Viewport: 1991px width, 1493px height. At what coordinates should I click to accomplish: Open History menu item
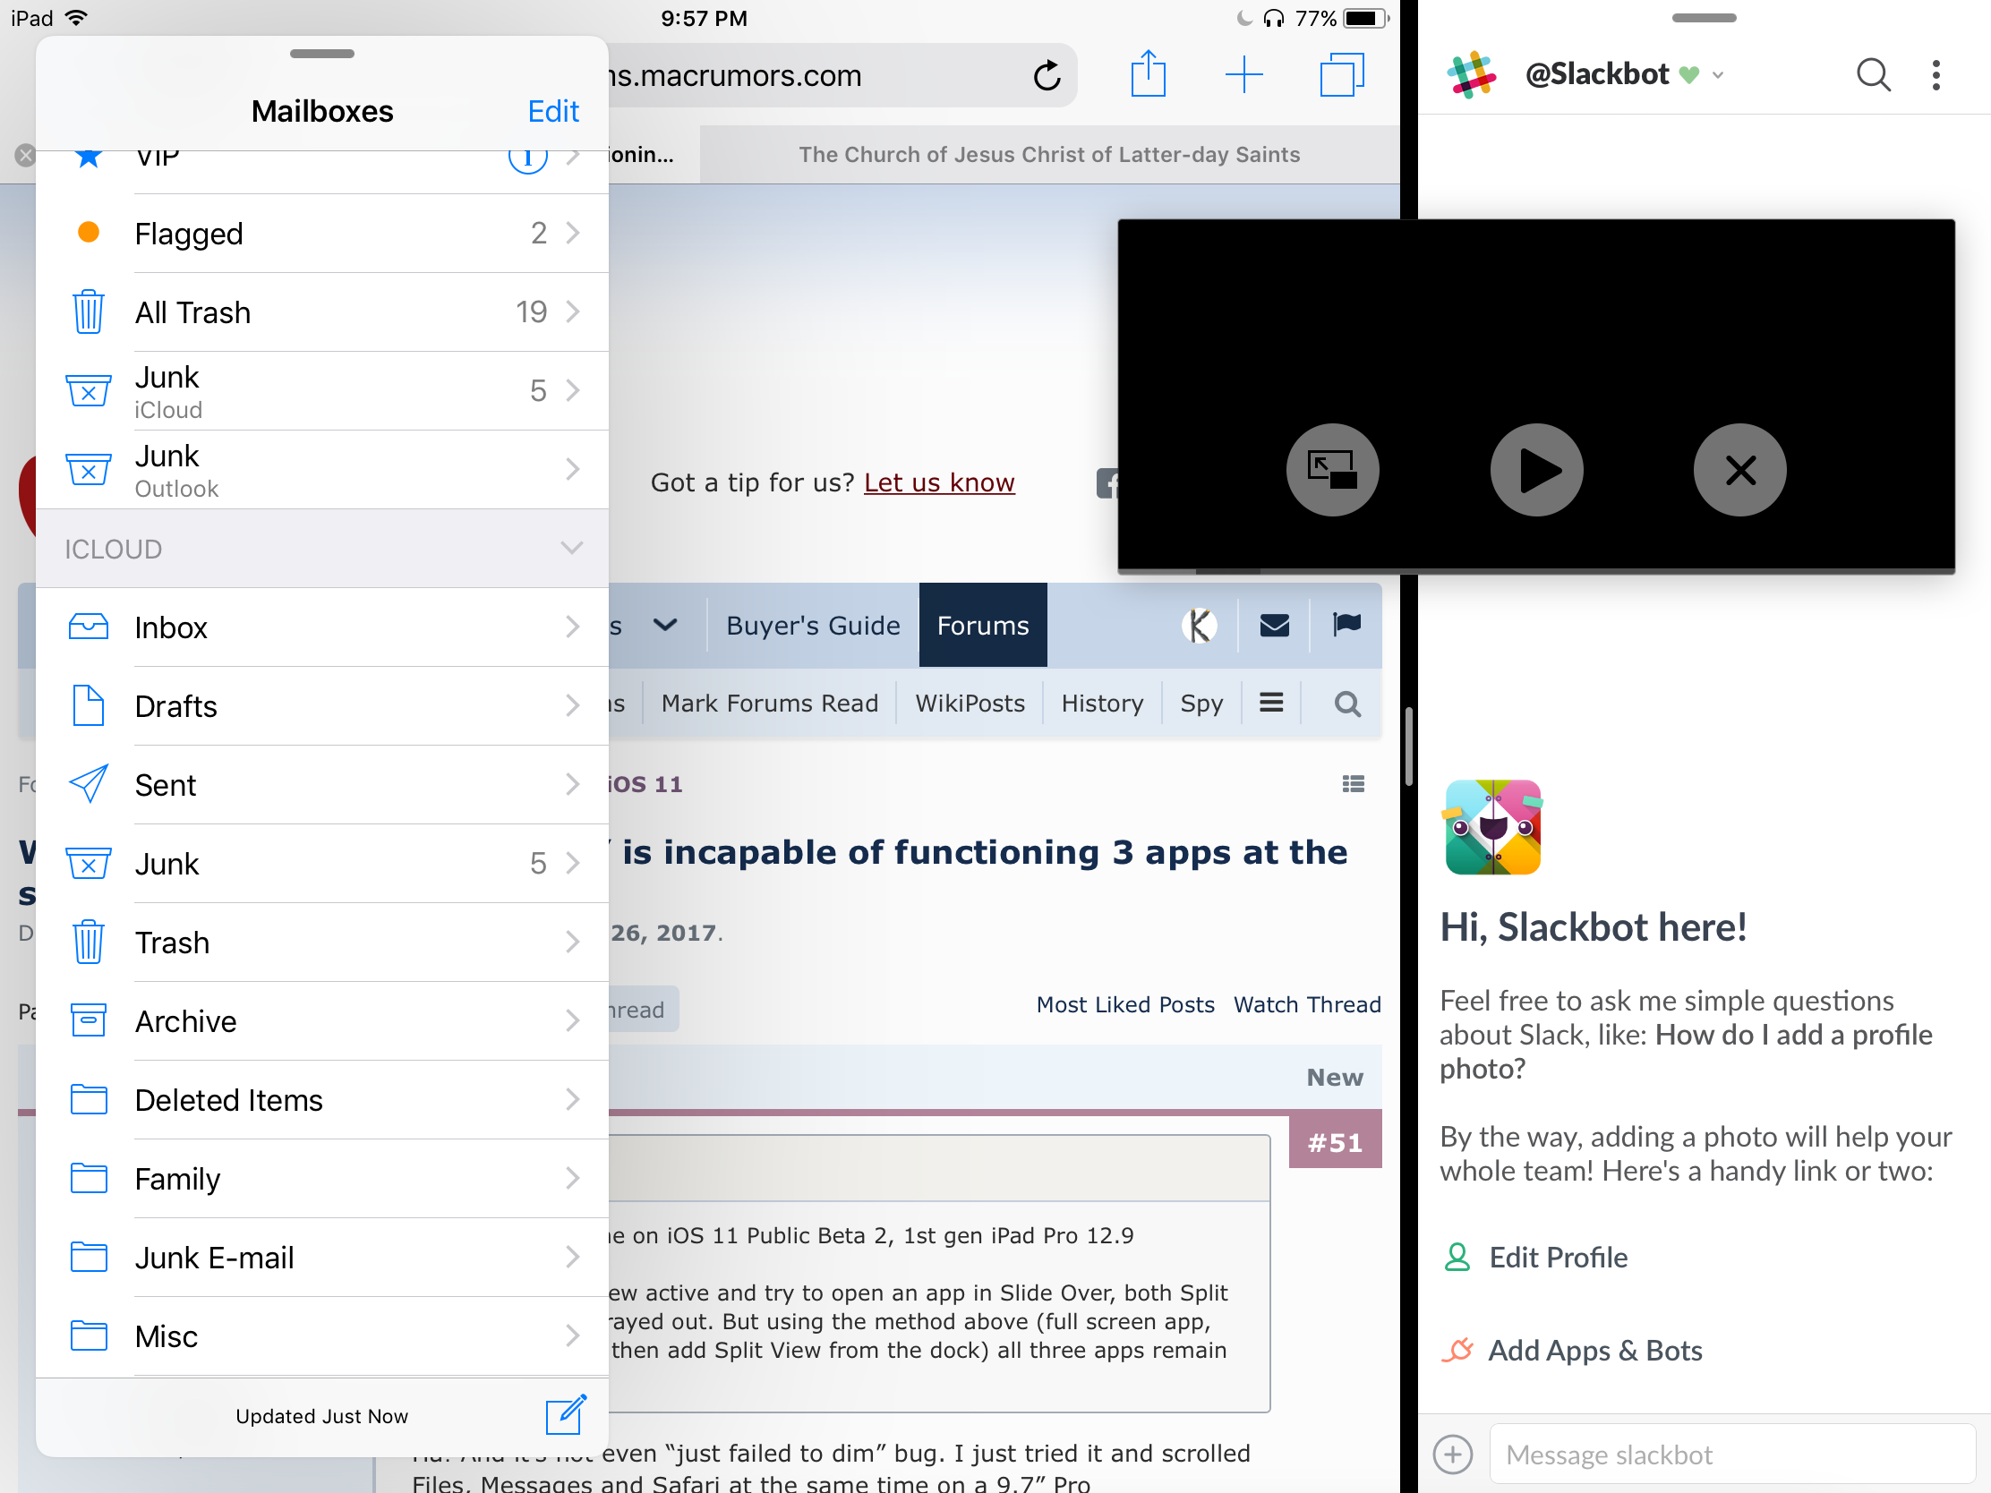point(1102,704)
